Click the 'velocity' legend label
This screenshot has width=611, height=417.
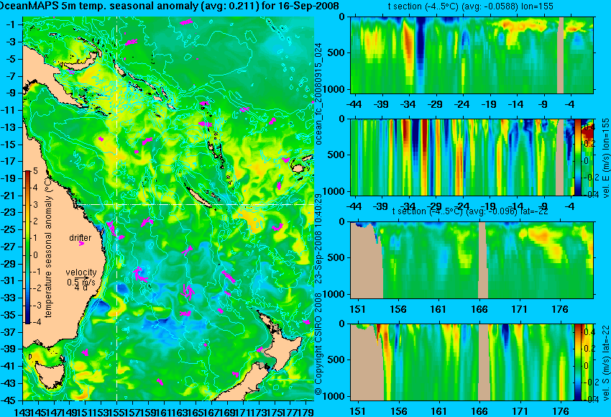[x=81, y=272]
